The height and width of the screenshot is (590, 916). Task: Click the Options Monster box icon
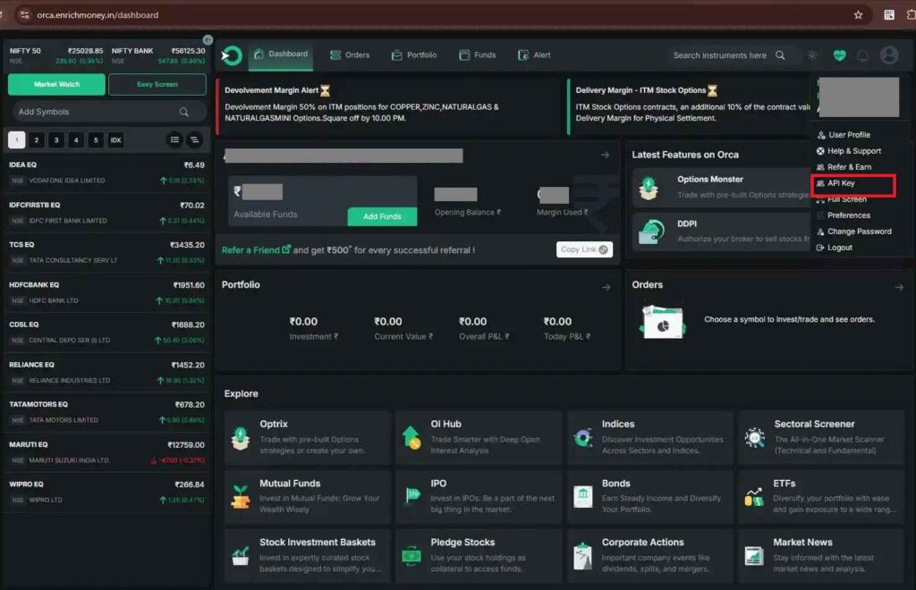tap(649, 188)
